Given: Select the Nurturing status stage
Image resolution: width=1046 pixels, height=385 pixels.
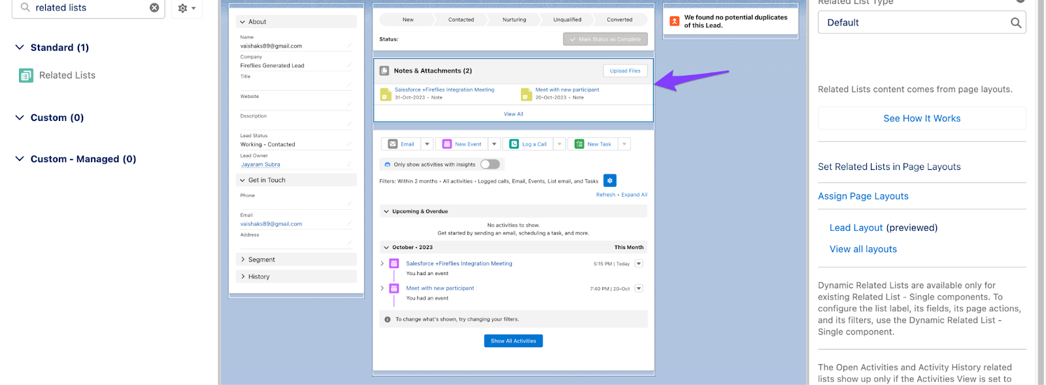Looking at the screenshot, I should (514, 20).
